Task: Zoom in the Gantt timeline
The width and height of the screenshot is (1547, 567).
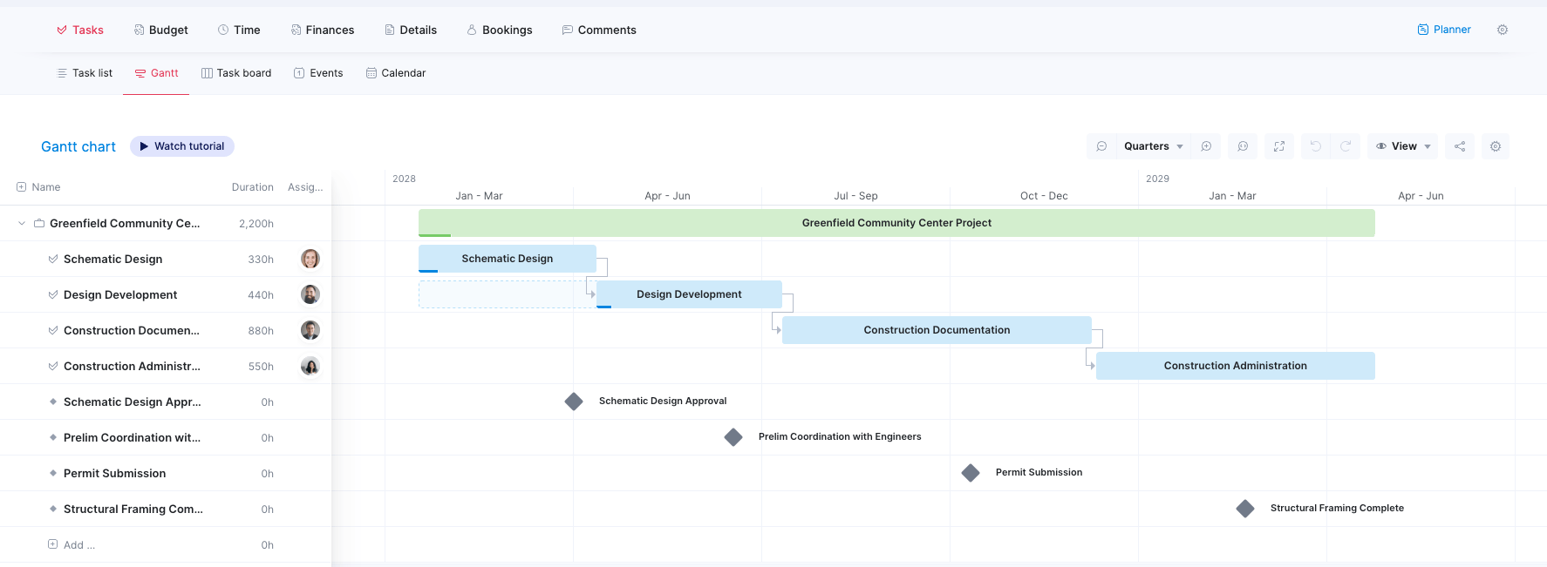Action: (1207, 146)
